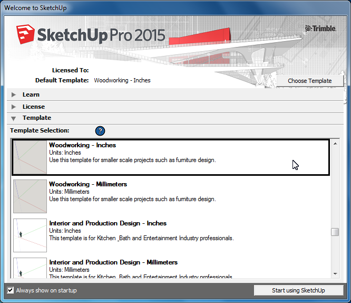Image resolution: width=351 pixels, height=303 pixels.
Task: Click the template list scrollbar thumb
Action: [335, 232]
